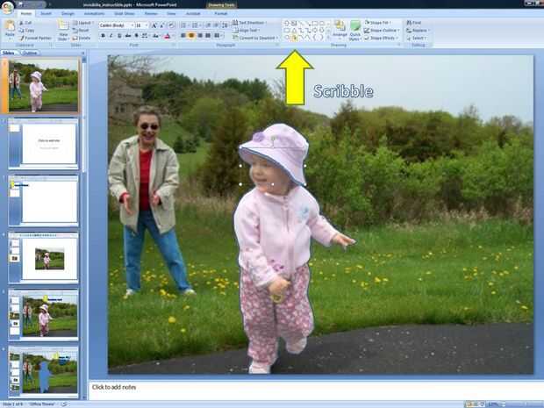Toggle Strikethrough formatting
This screenshot has width=544, height=408.
(x=128, y=35)
